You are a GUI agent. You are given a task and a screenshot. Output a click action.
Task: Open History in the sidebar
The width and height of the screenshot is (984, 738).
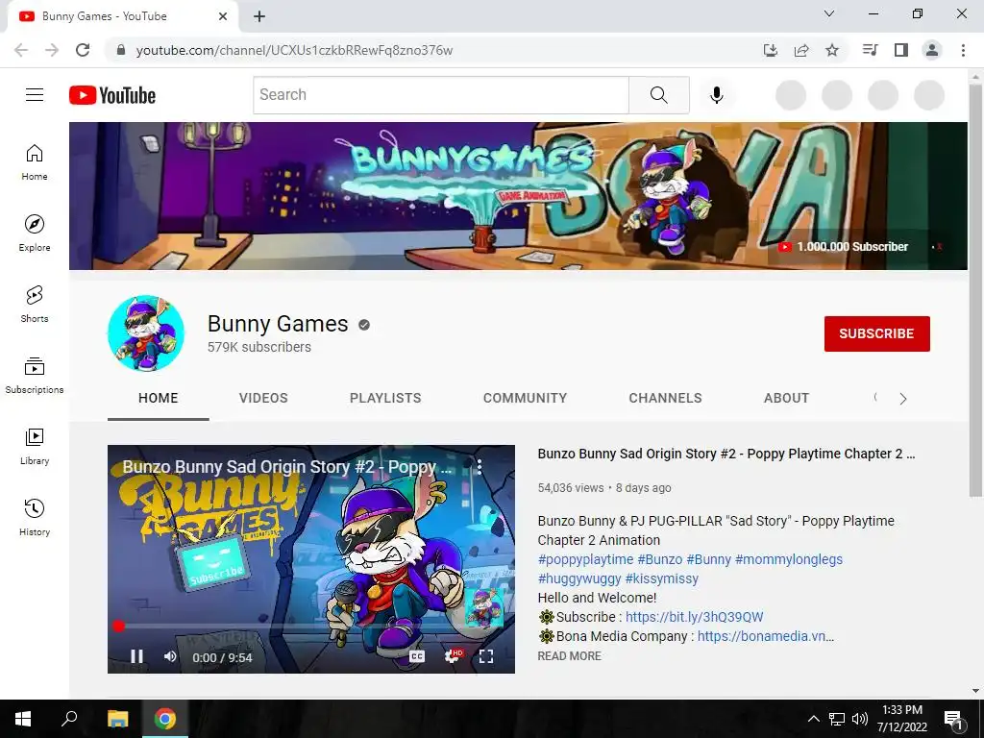pos(35,516)
